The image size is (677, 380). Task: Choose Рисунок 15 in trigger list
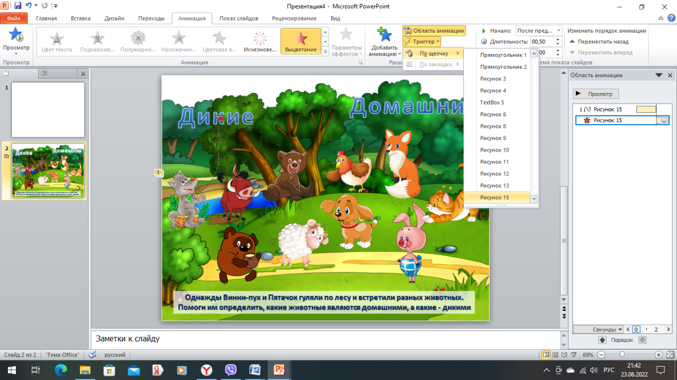[x=496, y=197]
